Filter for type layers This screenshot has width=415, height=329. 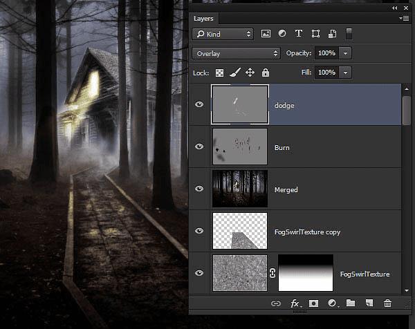[299, 34]
